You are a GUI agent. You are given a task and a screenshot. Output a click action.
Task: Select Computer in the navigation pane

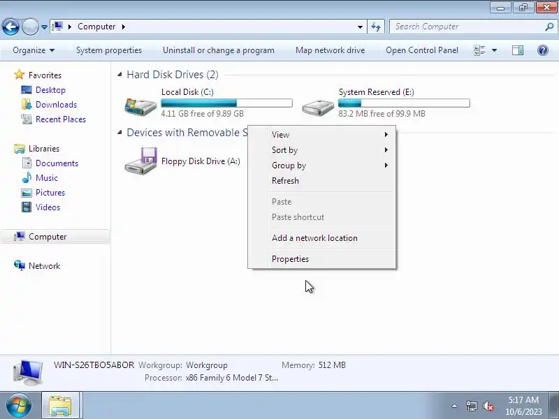(55, 237)
